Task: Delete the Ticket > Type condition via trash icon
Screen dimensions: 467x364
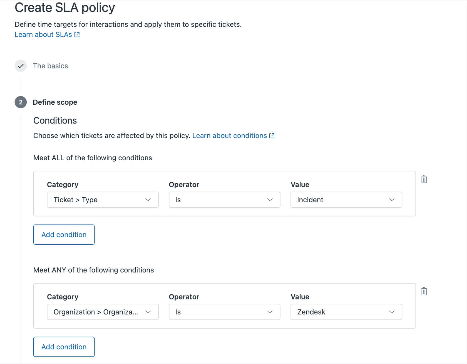Action: tap(424, 179)
